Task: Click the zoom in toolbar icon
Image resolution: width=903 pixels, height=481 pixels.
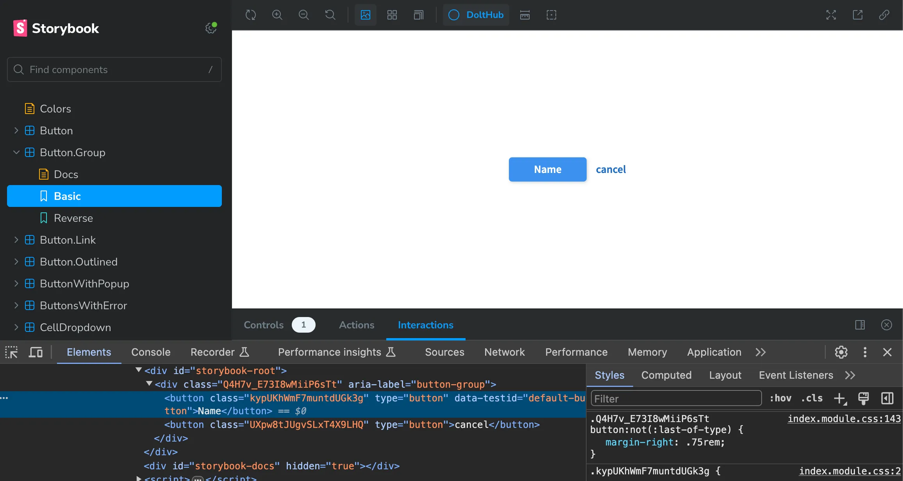Action: point(277,15)
